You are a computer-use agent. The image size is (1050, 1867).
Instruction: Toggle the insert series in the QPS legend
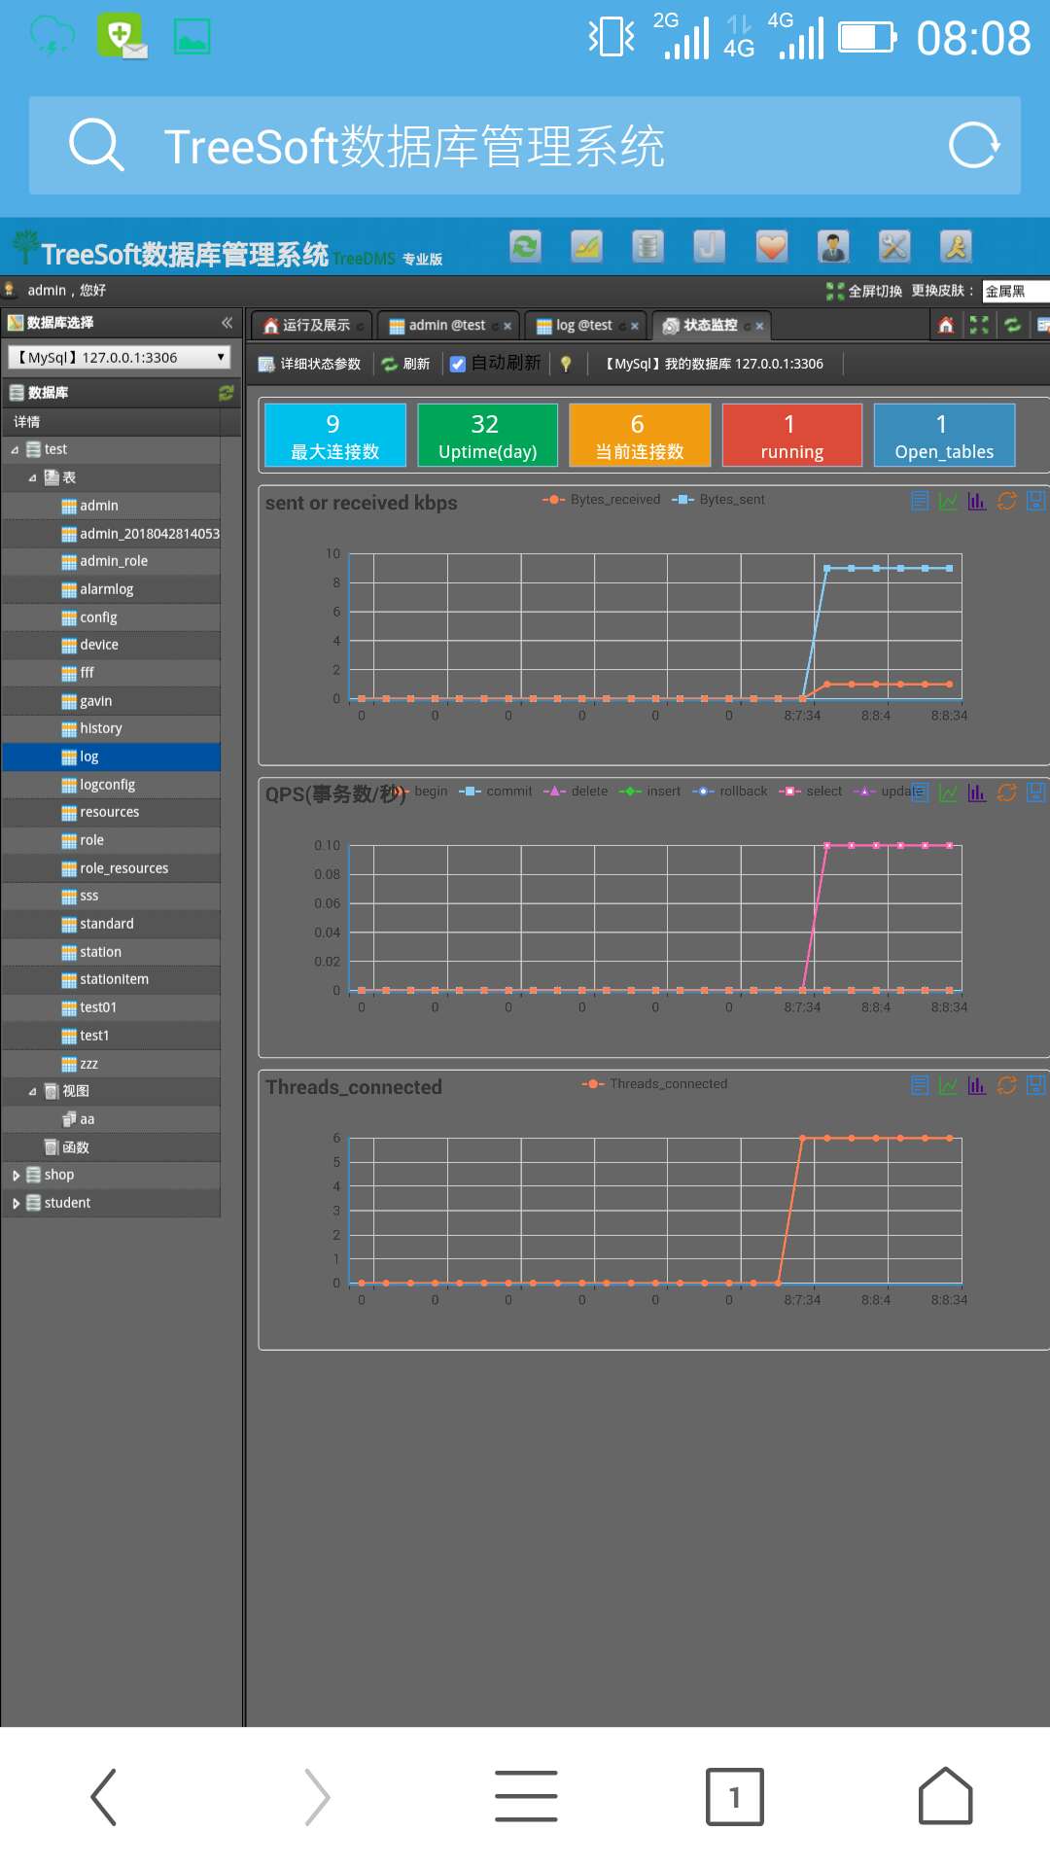649,792
